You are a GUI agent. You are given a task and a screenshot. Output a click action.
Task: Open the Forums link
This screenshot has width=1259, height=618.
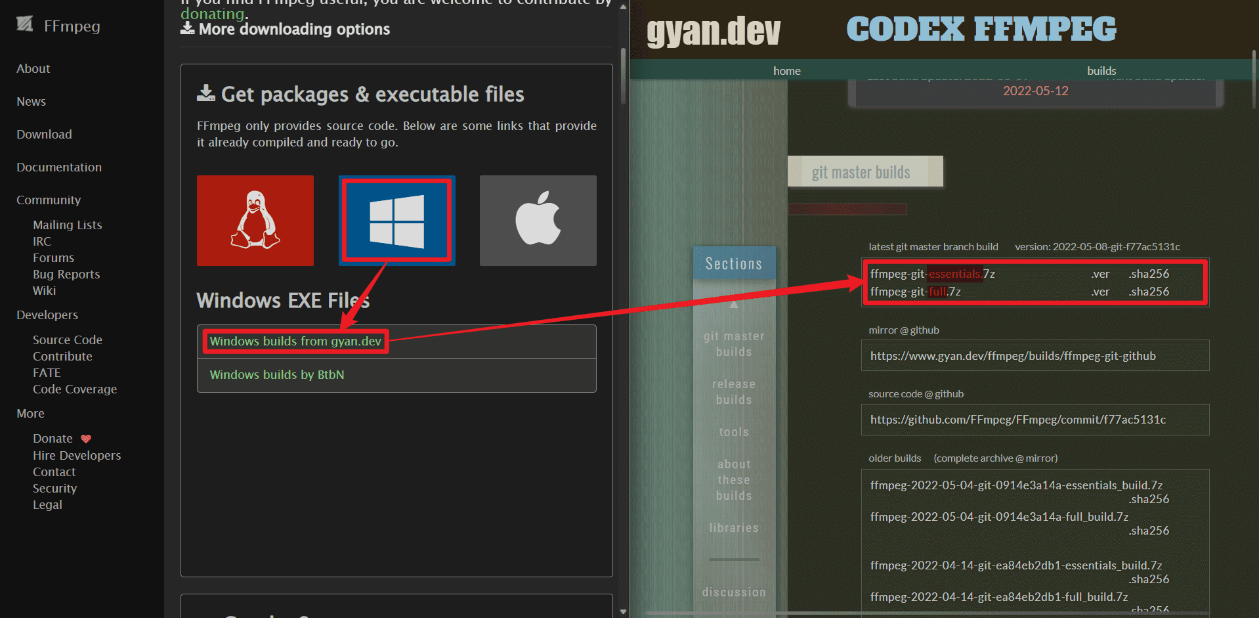[53, 258]
